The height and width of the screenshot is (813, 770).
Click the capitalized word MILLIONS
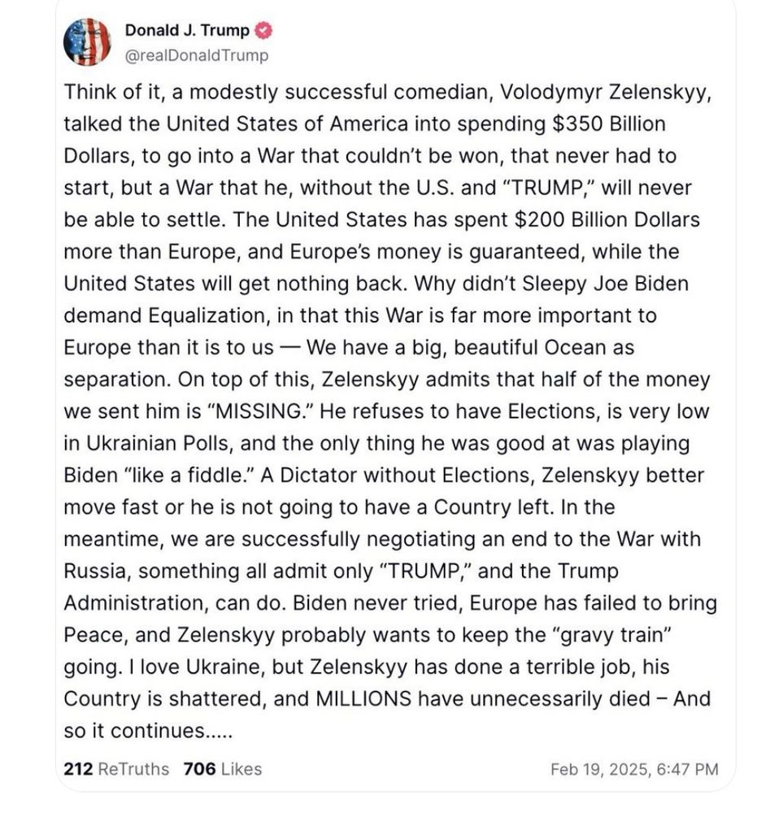pos(363,698)
